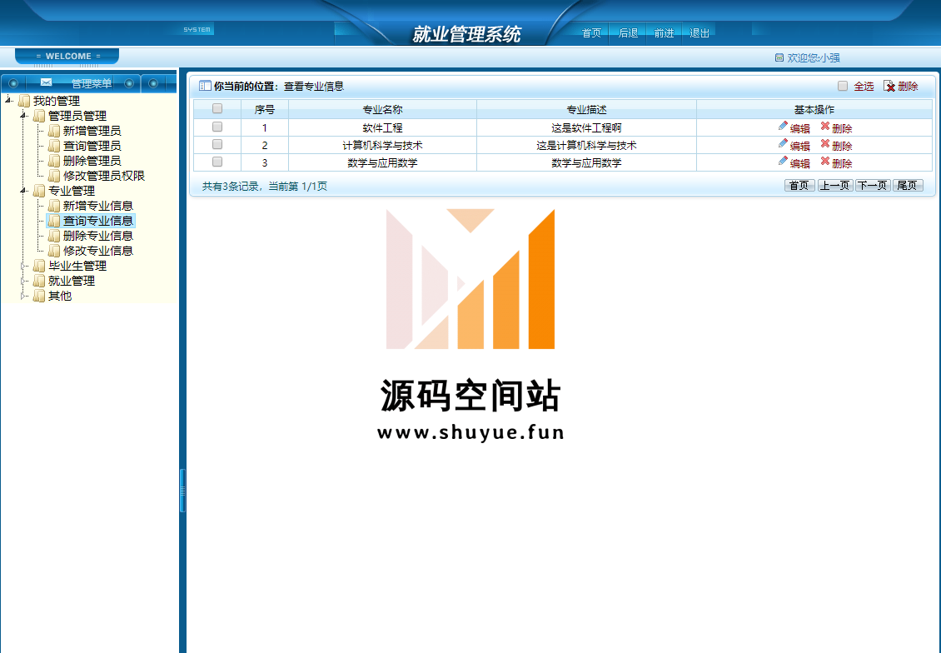Viewport: 941px width, 653px height.
Task: Collapse the 我的管理 tree node
Action: coord(8,100)
